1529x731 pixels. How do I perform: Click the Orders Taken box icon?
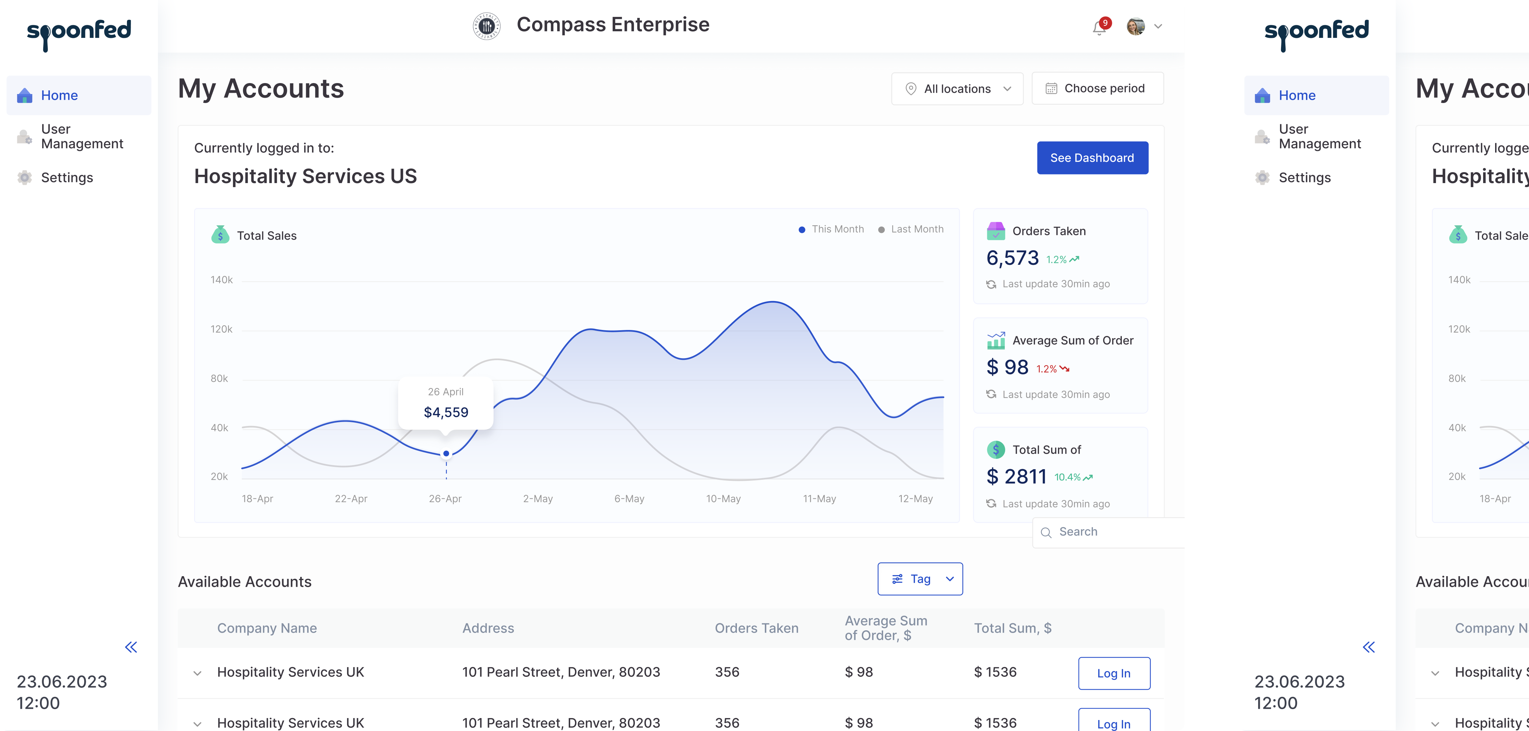point(996,231)
